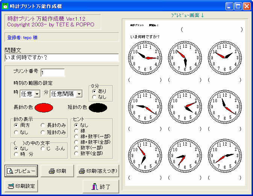The width and height of the screenshot is (253, 196).
Task: Click the printer setup icon on 印刷設定
Action: click(11, 186)
